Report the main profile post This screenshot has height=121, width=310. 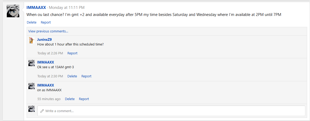pyautogui.click(x=46, y=22)
